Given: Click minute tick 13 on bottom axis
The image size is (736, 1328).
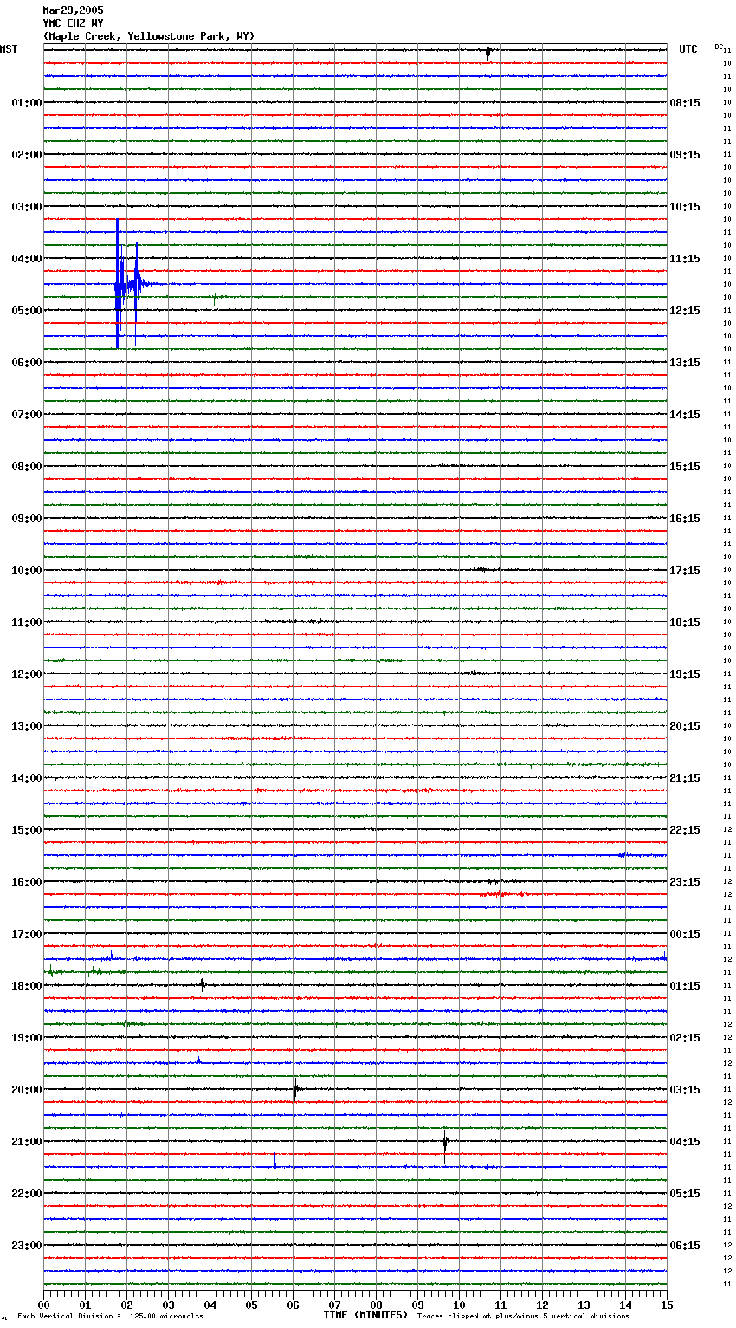Looking at the screenshot, I should point(584,1305).
